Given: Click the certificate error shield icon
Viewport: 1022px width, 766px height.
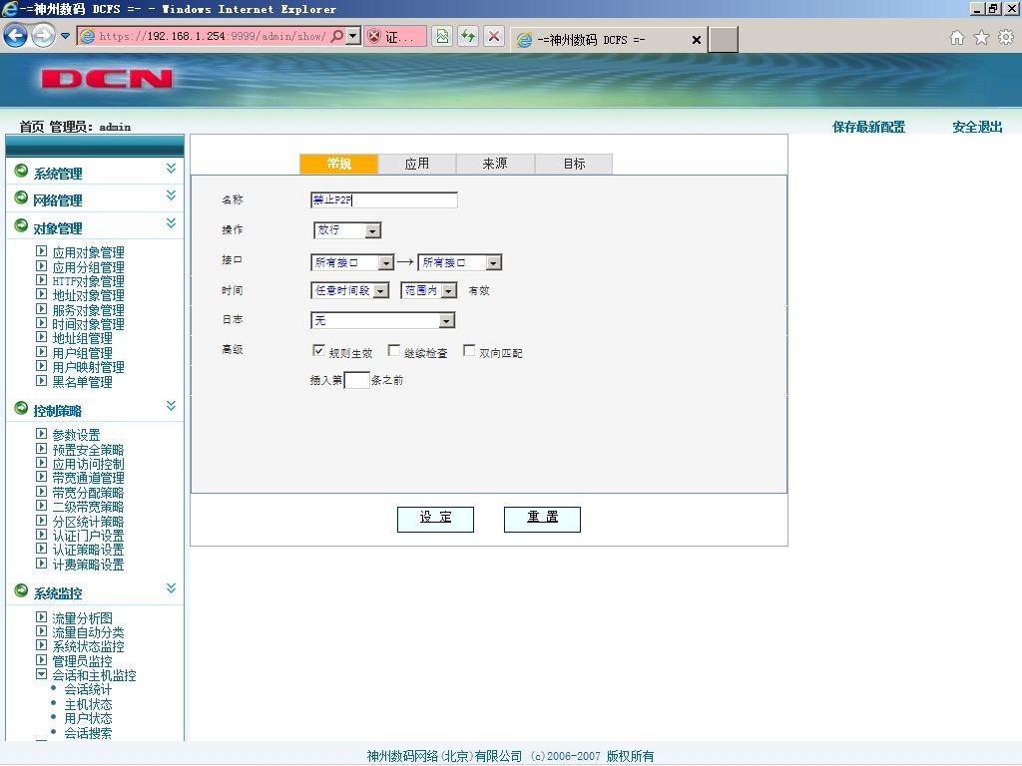Looking at the screenshot, I should (x=374, y=37).
